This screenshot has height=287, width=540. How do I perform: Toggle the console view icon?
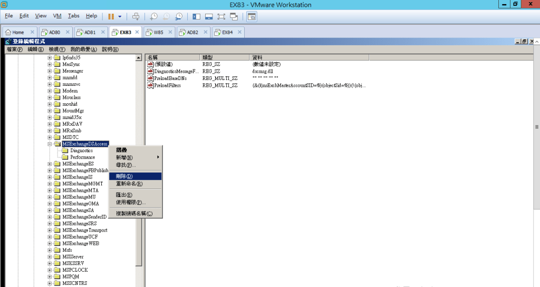tap(252, 16)
